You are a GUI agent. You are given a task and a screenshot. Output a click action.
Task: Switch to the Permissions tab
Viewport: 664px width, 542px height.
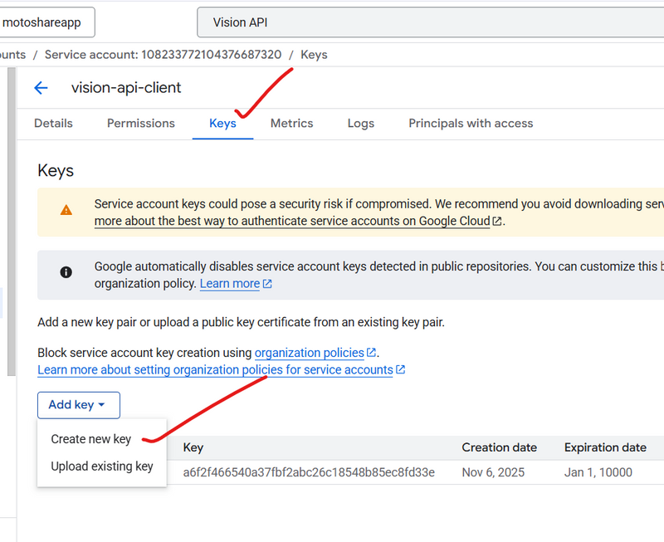click(141, 123)
